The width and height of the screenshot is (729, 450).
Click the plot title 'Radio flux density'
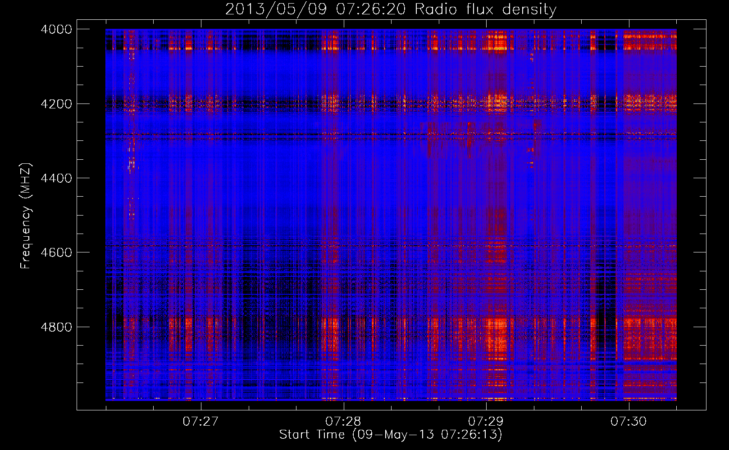(x=486, y=9)
